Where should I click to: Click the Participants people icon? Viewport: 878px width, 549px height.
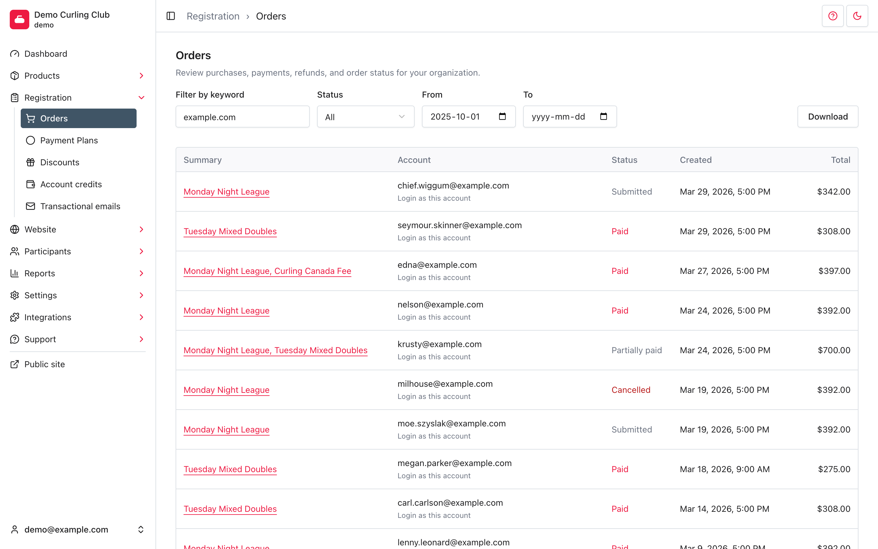click(15, 251)
